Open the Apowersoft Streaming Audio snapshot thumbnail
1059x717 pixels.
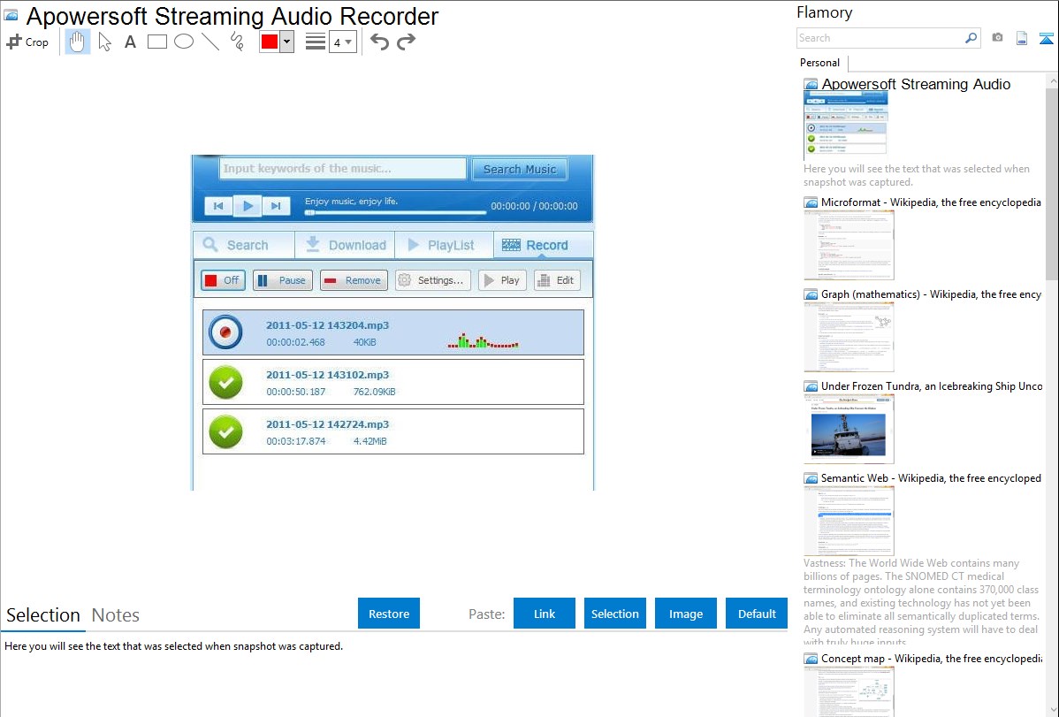846,124
